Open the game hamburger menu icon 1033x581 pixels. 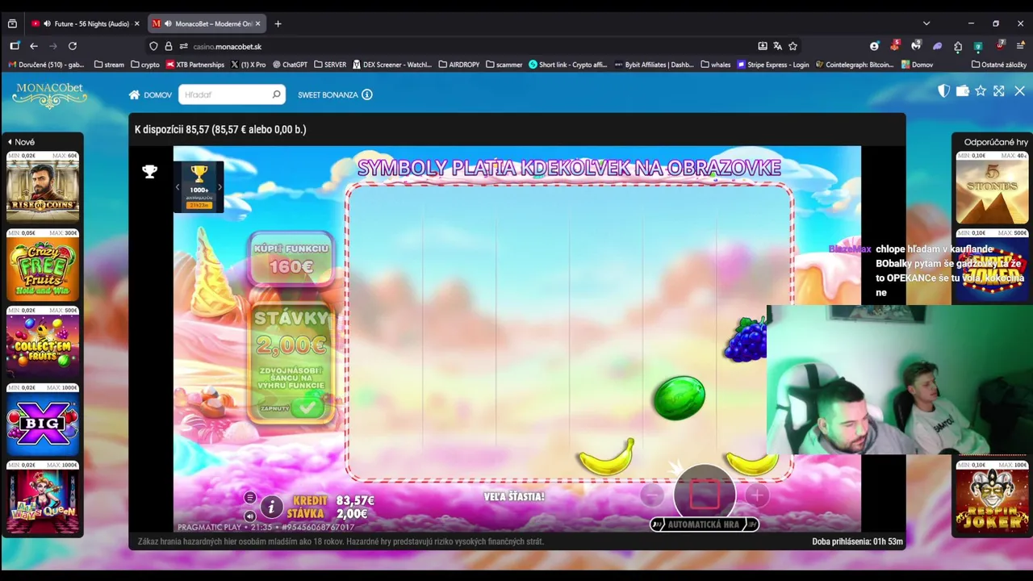tap(250, 498)
